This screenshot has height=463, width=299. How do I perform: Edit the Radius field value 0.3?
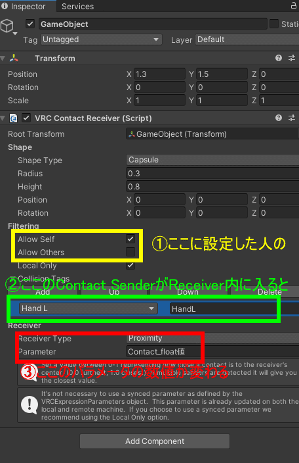coord(212,174)
